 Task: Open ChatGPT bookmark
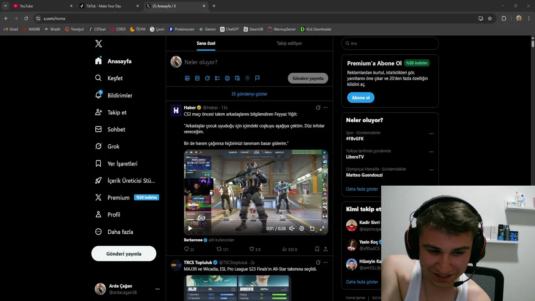pyautogui.click(x=229, y=29)
